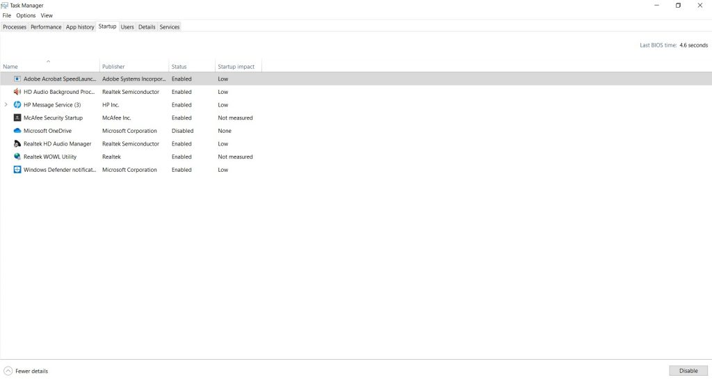Image resolution: width=712 pixels, height=382 pixels.
Task: Click the McAfee Security Startup icon
Action: pos(17,118)
